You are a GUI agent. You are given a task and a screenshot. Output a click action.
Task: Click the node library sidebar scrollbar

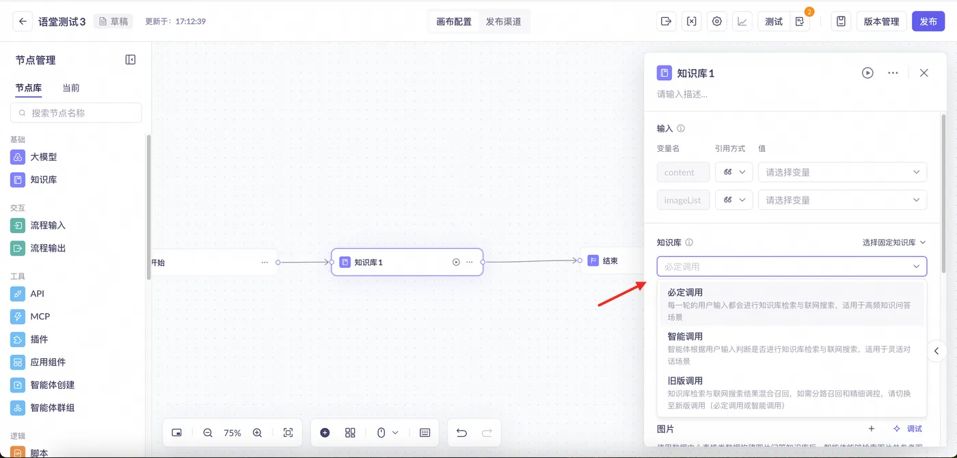(148, 207)
